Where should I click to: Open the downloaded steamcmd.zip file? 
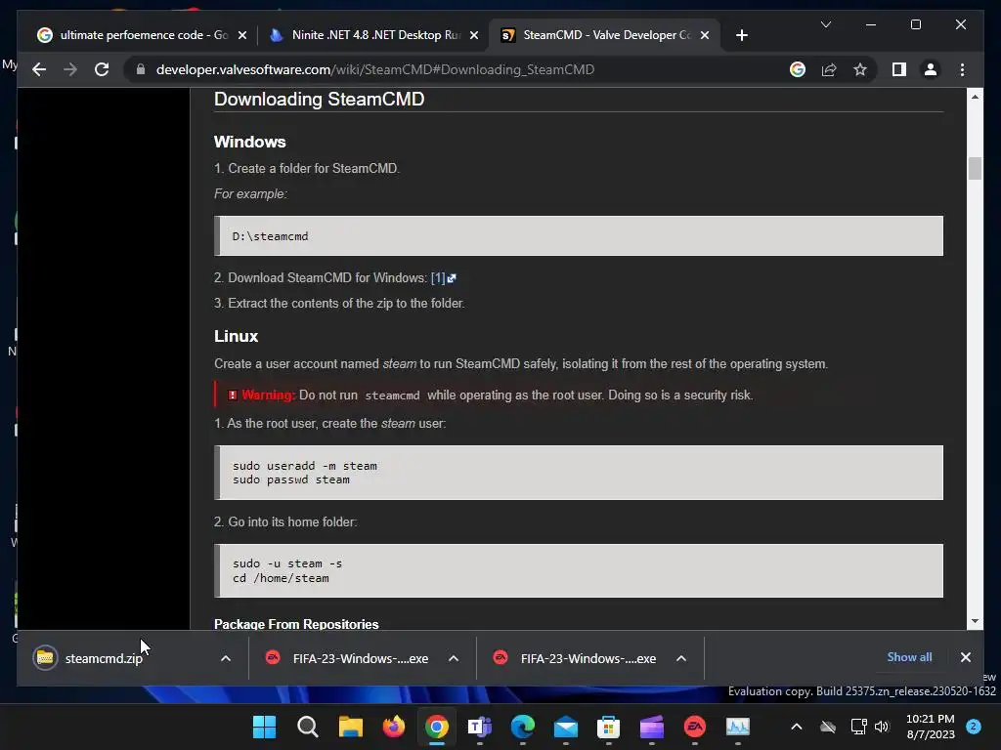(104, 658)
